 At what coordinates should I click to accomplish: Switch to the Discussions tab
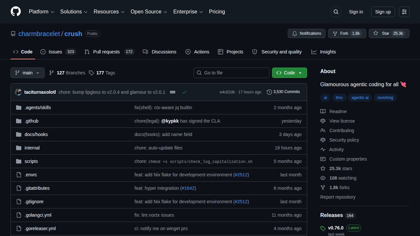(x=159, y=52)
